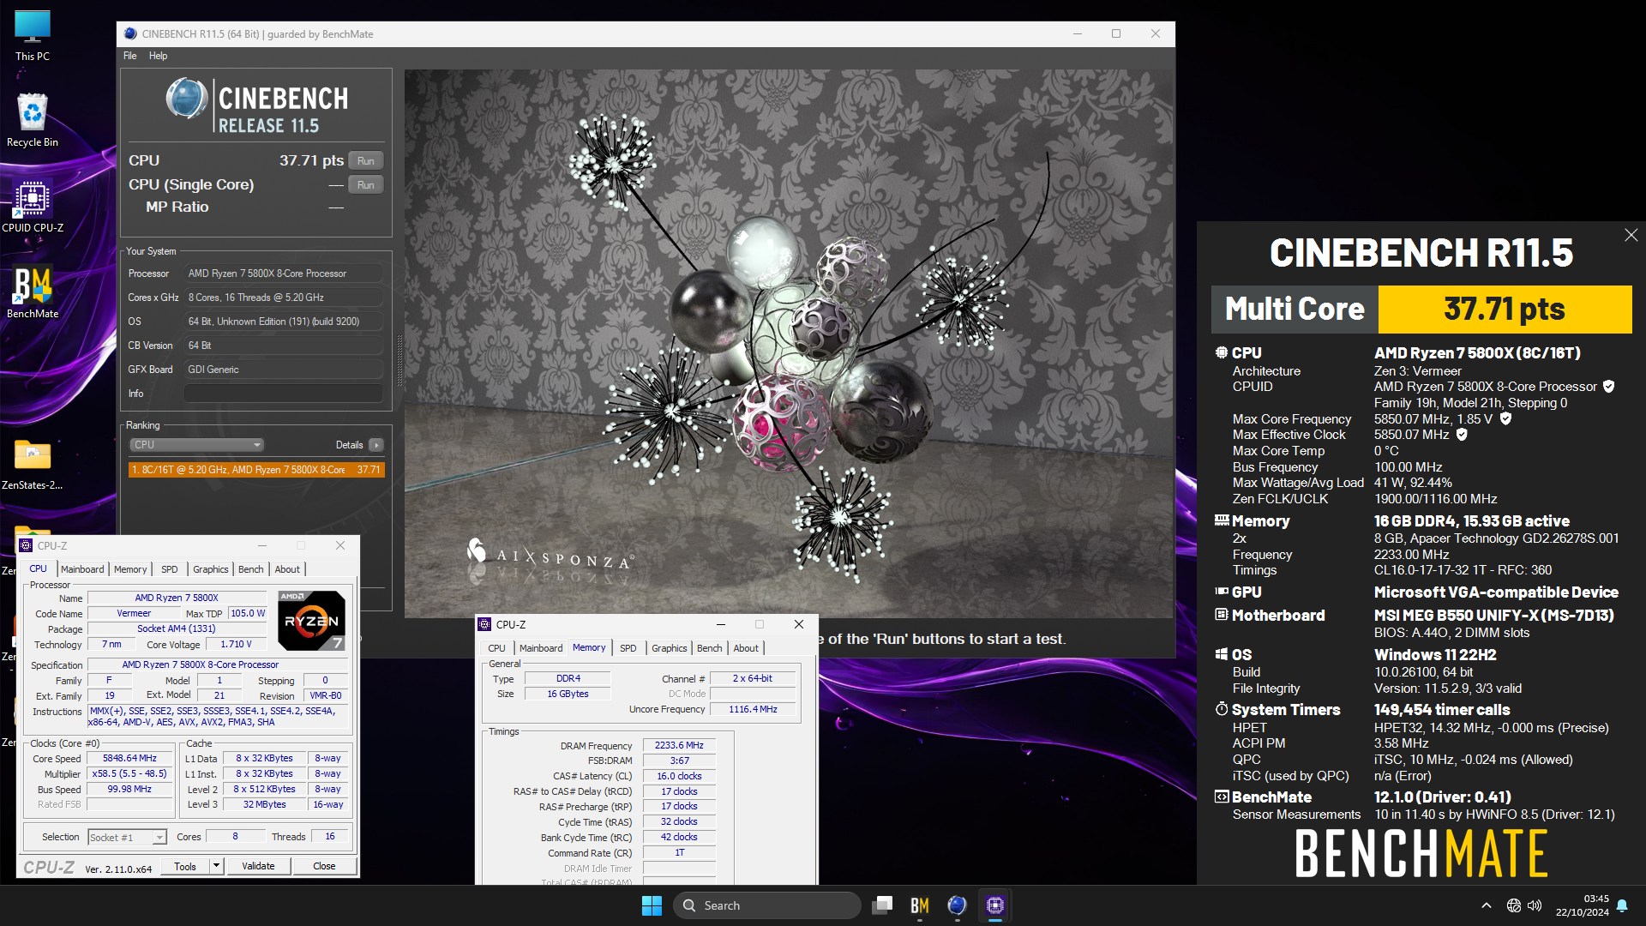The height and width of the screenshot is (926, 1646).
Task: Click Windows Start button on taskbar
Action: [x=652, y=905]
